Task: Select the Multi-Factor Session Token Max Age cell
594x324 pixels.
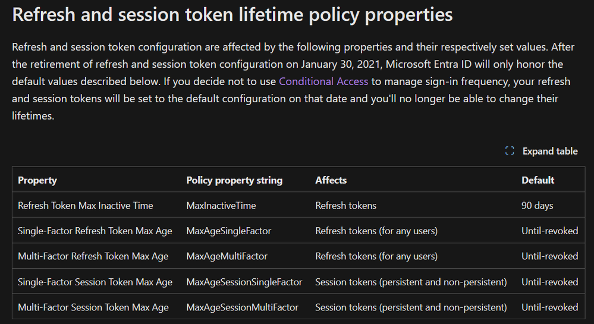Action: pos(93,307)
